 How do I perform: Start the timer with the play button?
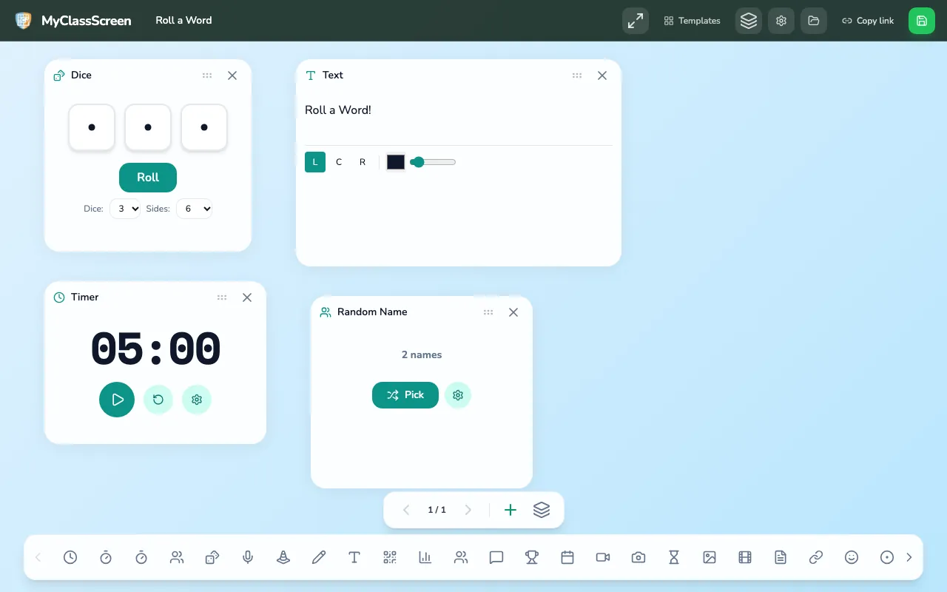tap(117, 400)
